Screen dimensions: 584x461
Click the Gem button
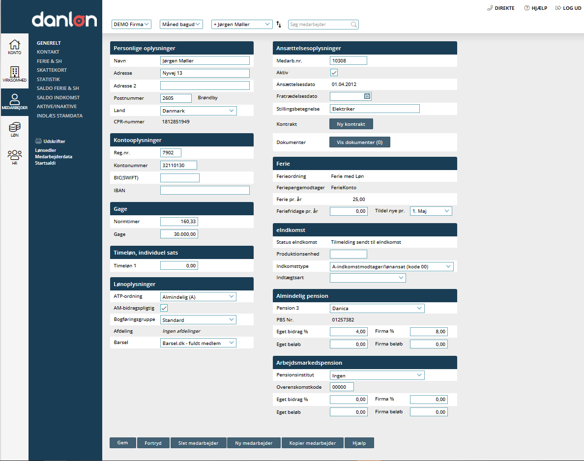pyautogui.click(x=122, y=443)
